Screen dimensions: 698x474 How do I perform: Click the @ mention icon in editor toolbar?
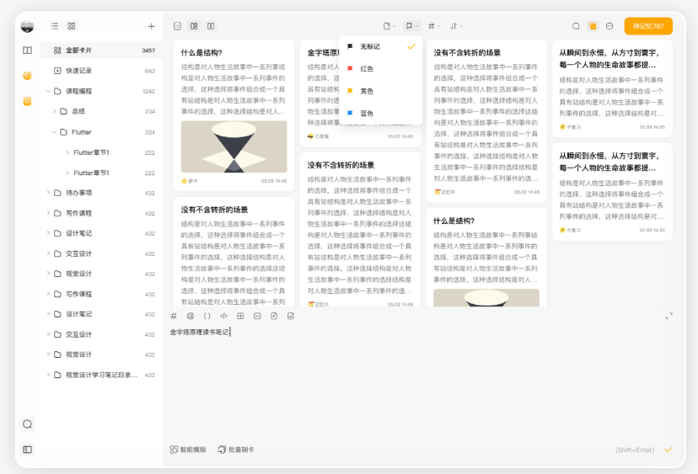click(190, 317)
